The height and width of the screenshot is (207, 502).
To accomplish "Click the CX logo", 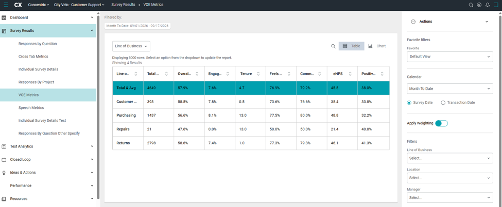I will point(18,5).
